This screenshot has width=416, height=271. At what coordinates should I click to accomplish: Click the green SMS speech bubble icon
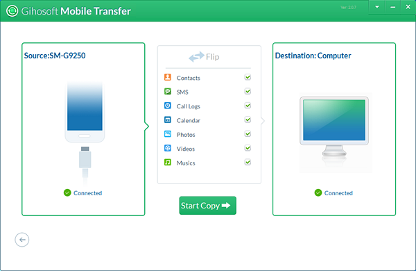[168, 92]
